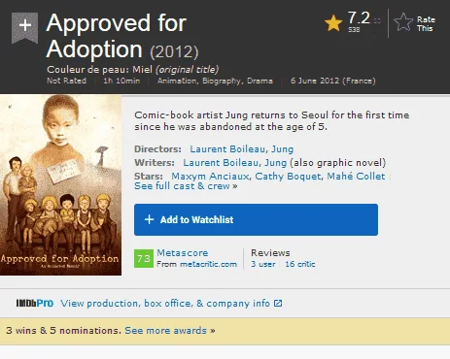Viewport: 450px width, 359px height.
Task: Open star Maxym Anciaux's page
Action: [x=210, y=177]
